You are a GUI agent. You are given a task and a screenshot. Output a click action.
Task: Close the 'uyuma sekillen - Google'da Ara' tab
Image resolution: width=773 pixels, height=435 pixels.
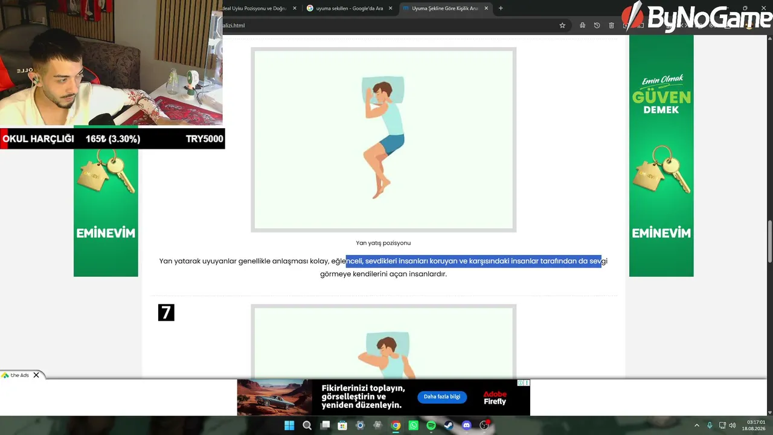coord(391,8)
